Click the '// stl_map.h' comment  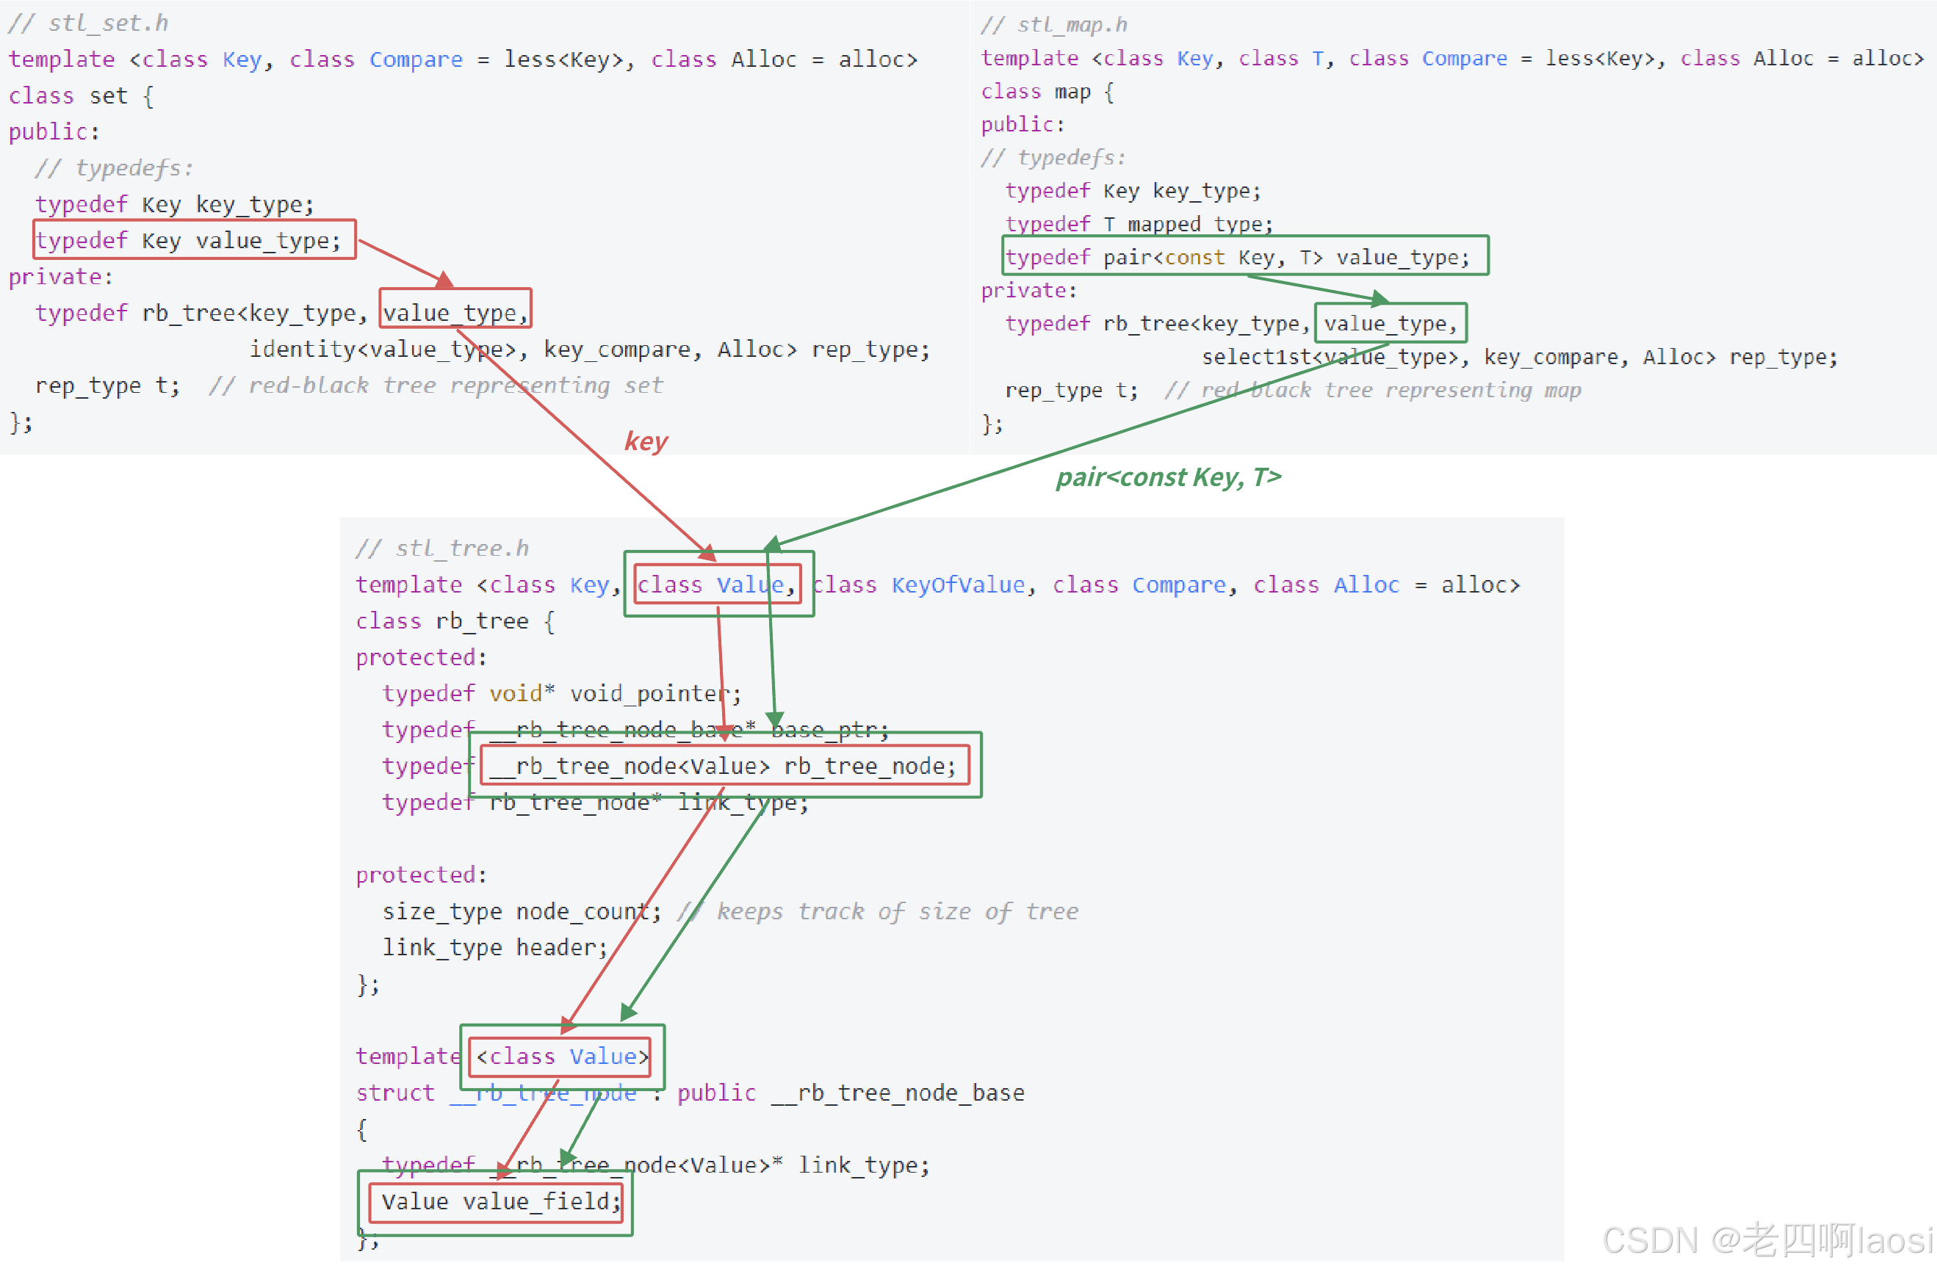click(1053, 24)
